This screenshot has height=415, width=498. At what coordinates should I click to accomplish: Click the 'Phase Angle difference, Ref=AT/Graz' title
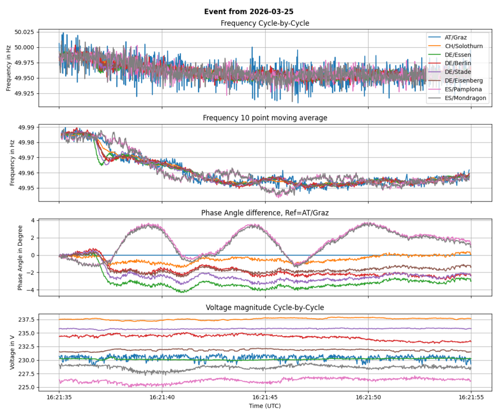point(265,213)
